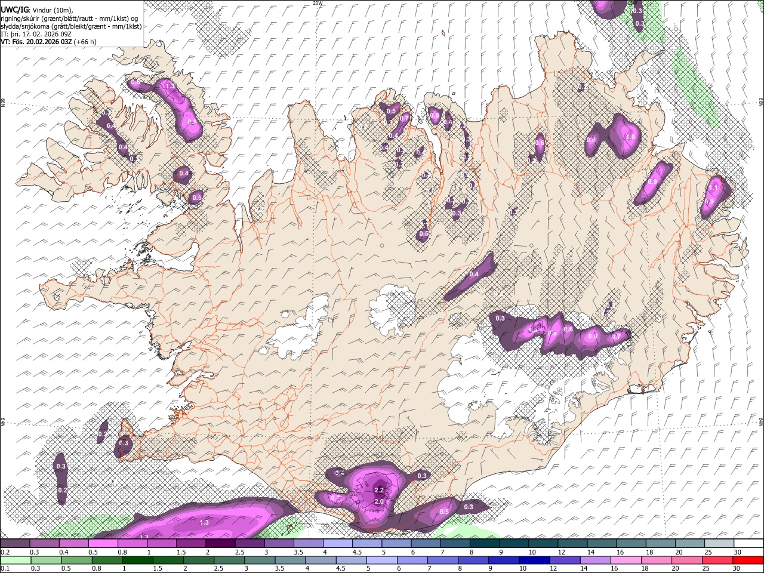Click the '2.0' snowfall value on the map
Viewport: 764px width, 573px height.
coord(378,501)
